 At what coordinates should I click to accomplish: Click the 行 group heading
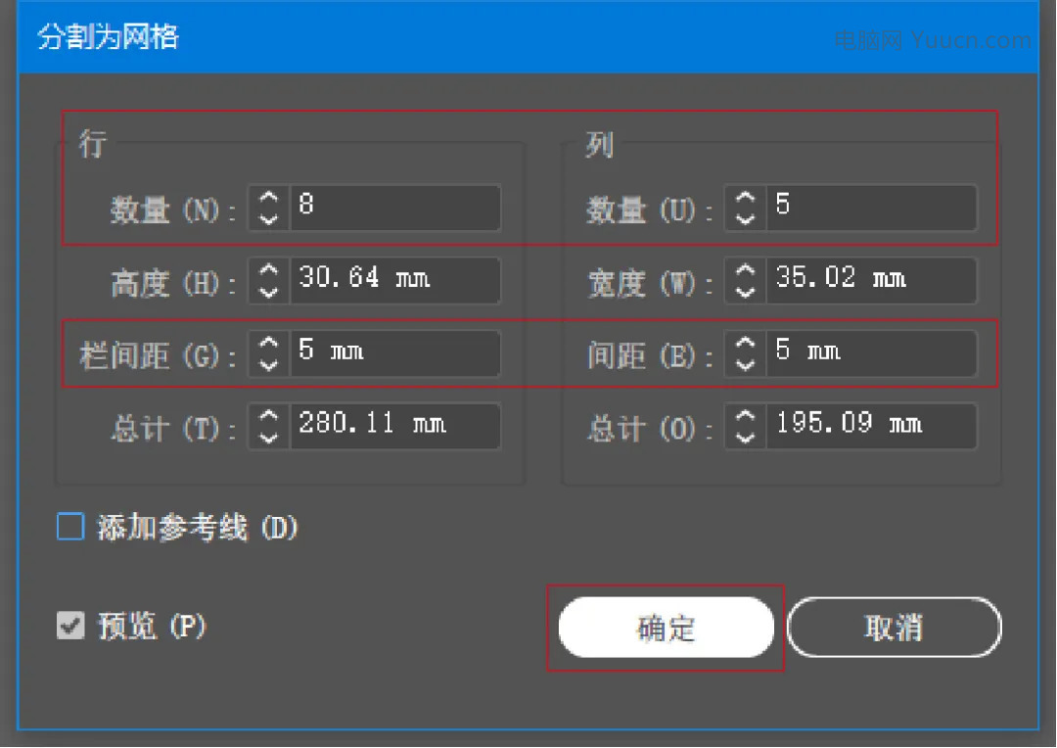pos(92,144)
